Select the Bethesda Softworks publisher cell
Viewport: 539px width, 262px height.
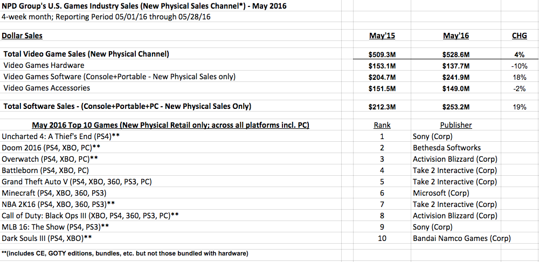[446, 148]
